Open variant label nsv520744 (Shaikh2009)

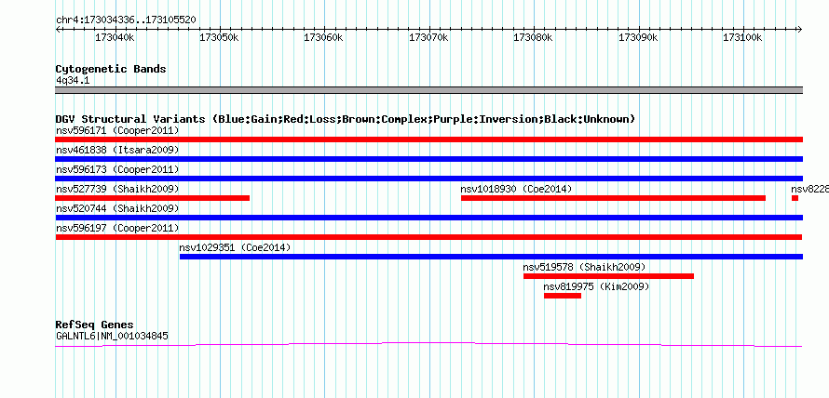pyautogui.click(x=117, y=208)
